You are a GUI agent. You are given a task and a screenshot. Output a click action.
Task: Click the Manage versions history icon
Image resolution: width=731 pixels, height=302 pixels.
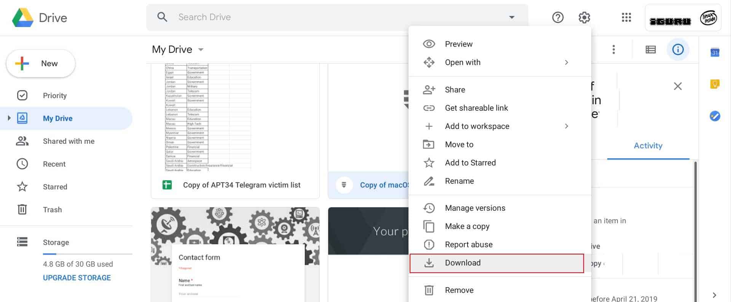pyautogui.click(x=429, y=208)
